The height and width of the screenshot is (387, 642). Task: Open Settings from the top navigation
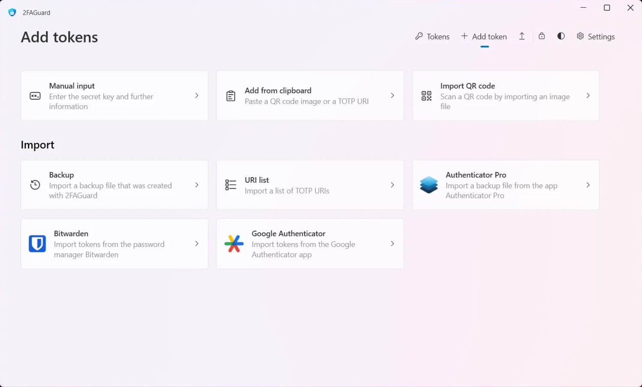pos(596,37)
